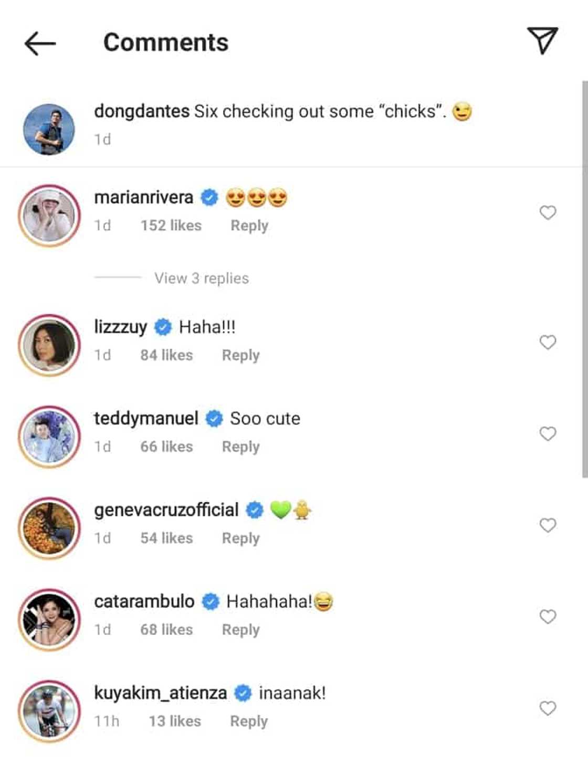Show likes on catarambulo's comment
This screenshot has height=766, width=588.
[166, 629]
